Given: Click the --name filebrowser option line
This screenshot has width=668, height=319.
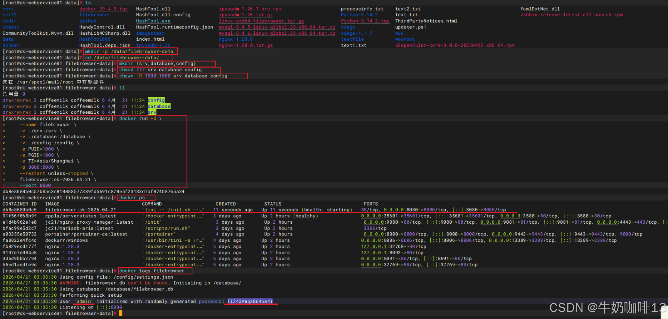Looking at the screenshot, I should (48, 125).
